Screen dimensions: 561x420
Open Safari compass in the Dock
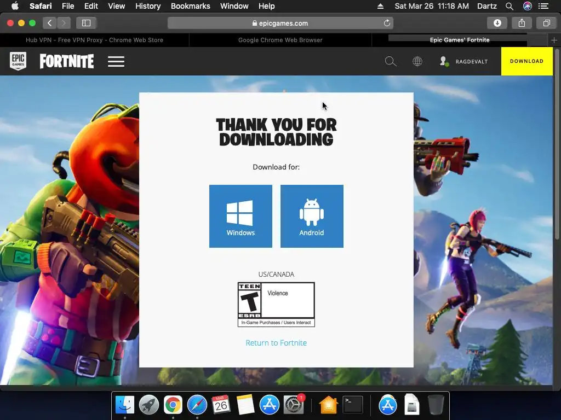(197, 405)
